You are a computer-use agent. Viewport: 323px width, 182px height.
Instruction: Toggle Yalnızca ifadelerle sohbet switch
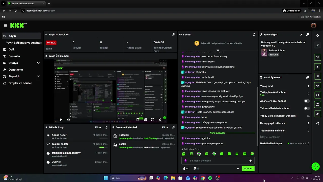pyautogui.click(x=307, y=108)
